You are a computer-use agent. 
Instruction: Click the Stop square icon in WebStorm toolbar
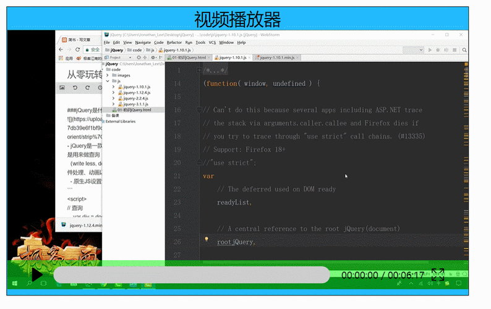coord(455,50)
